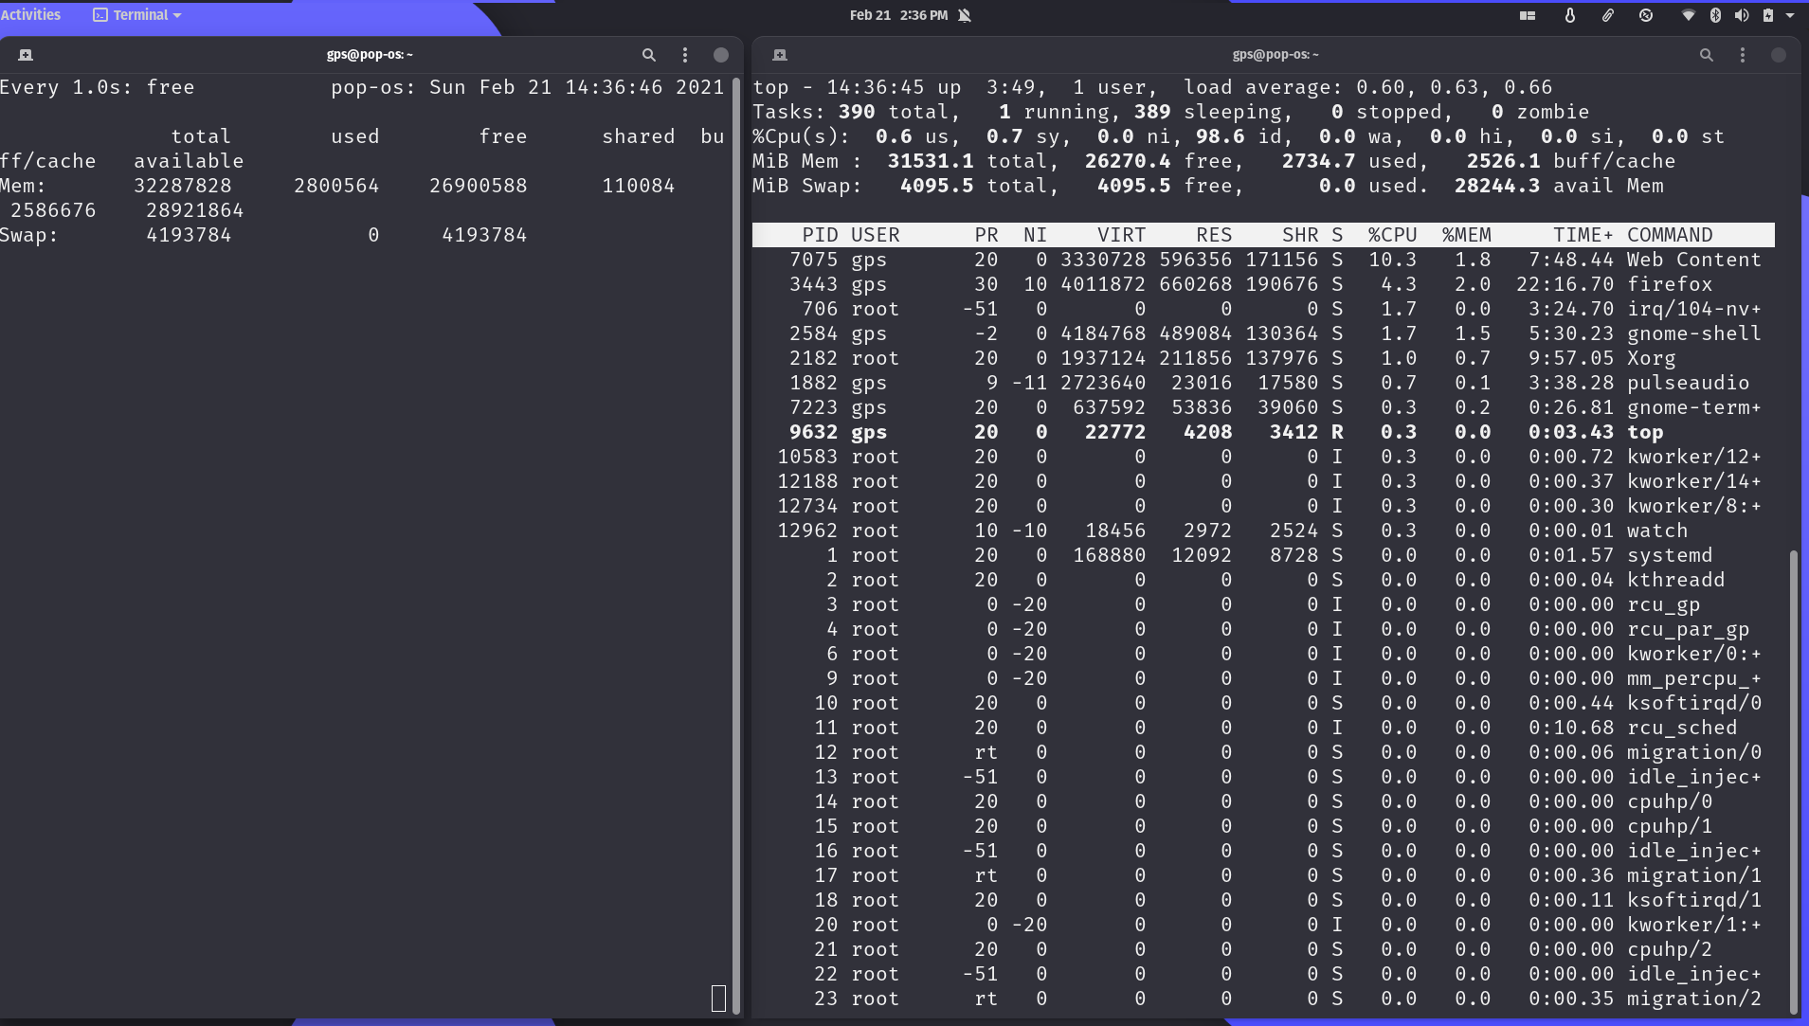Open the Terminal app menu
Image resolution: width=1809 pixels, height=1026 pixels.
tap(137, 15)
